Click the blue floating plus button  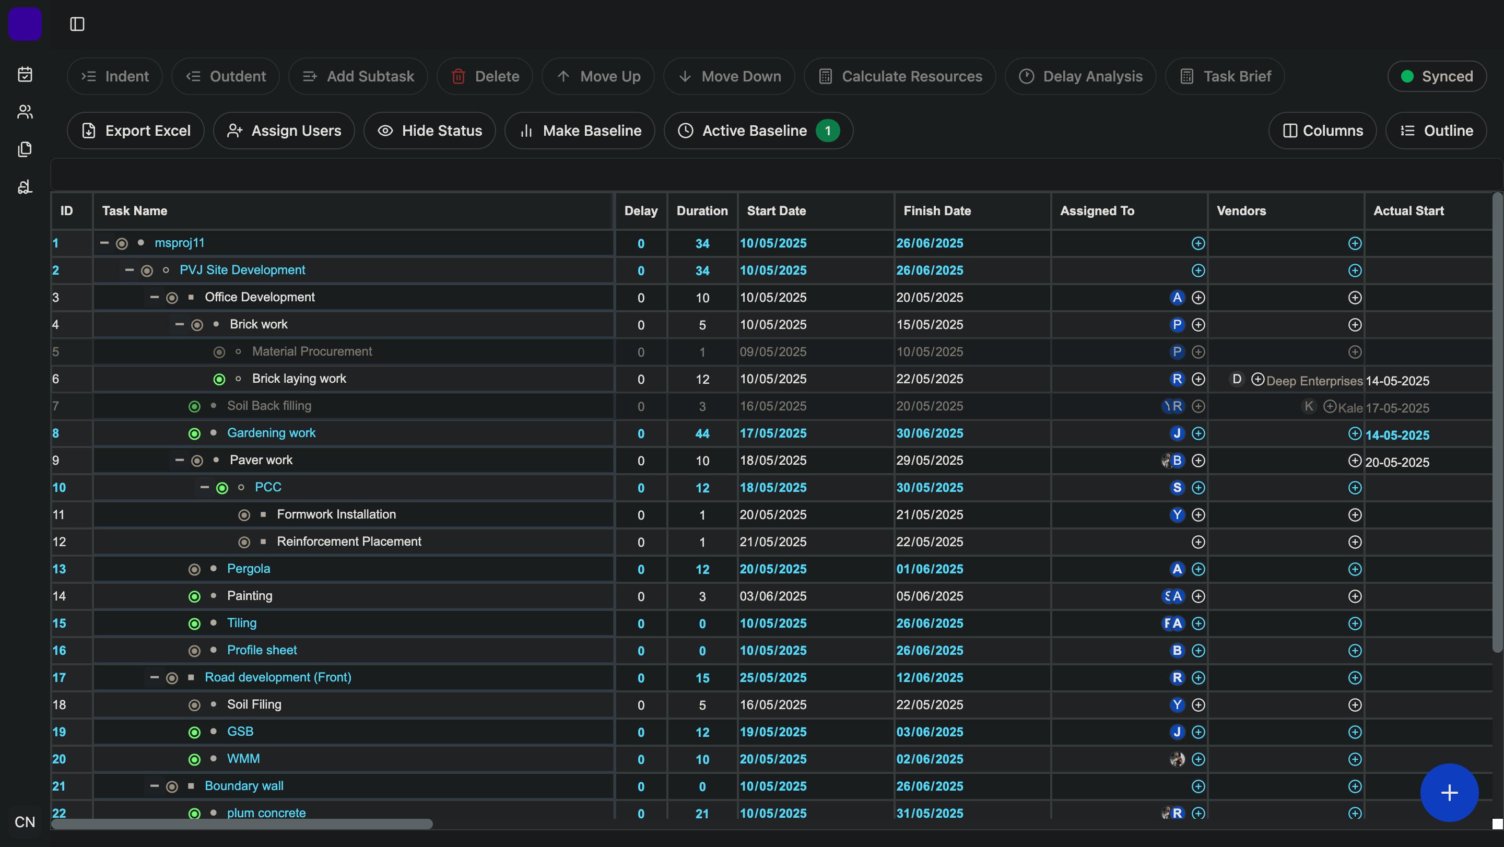[x=1449, y=792]
